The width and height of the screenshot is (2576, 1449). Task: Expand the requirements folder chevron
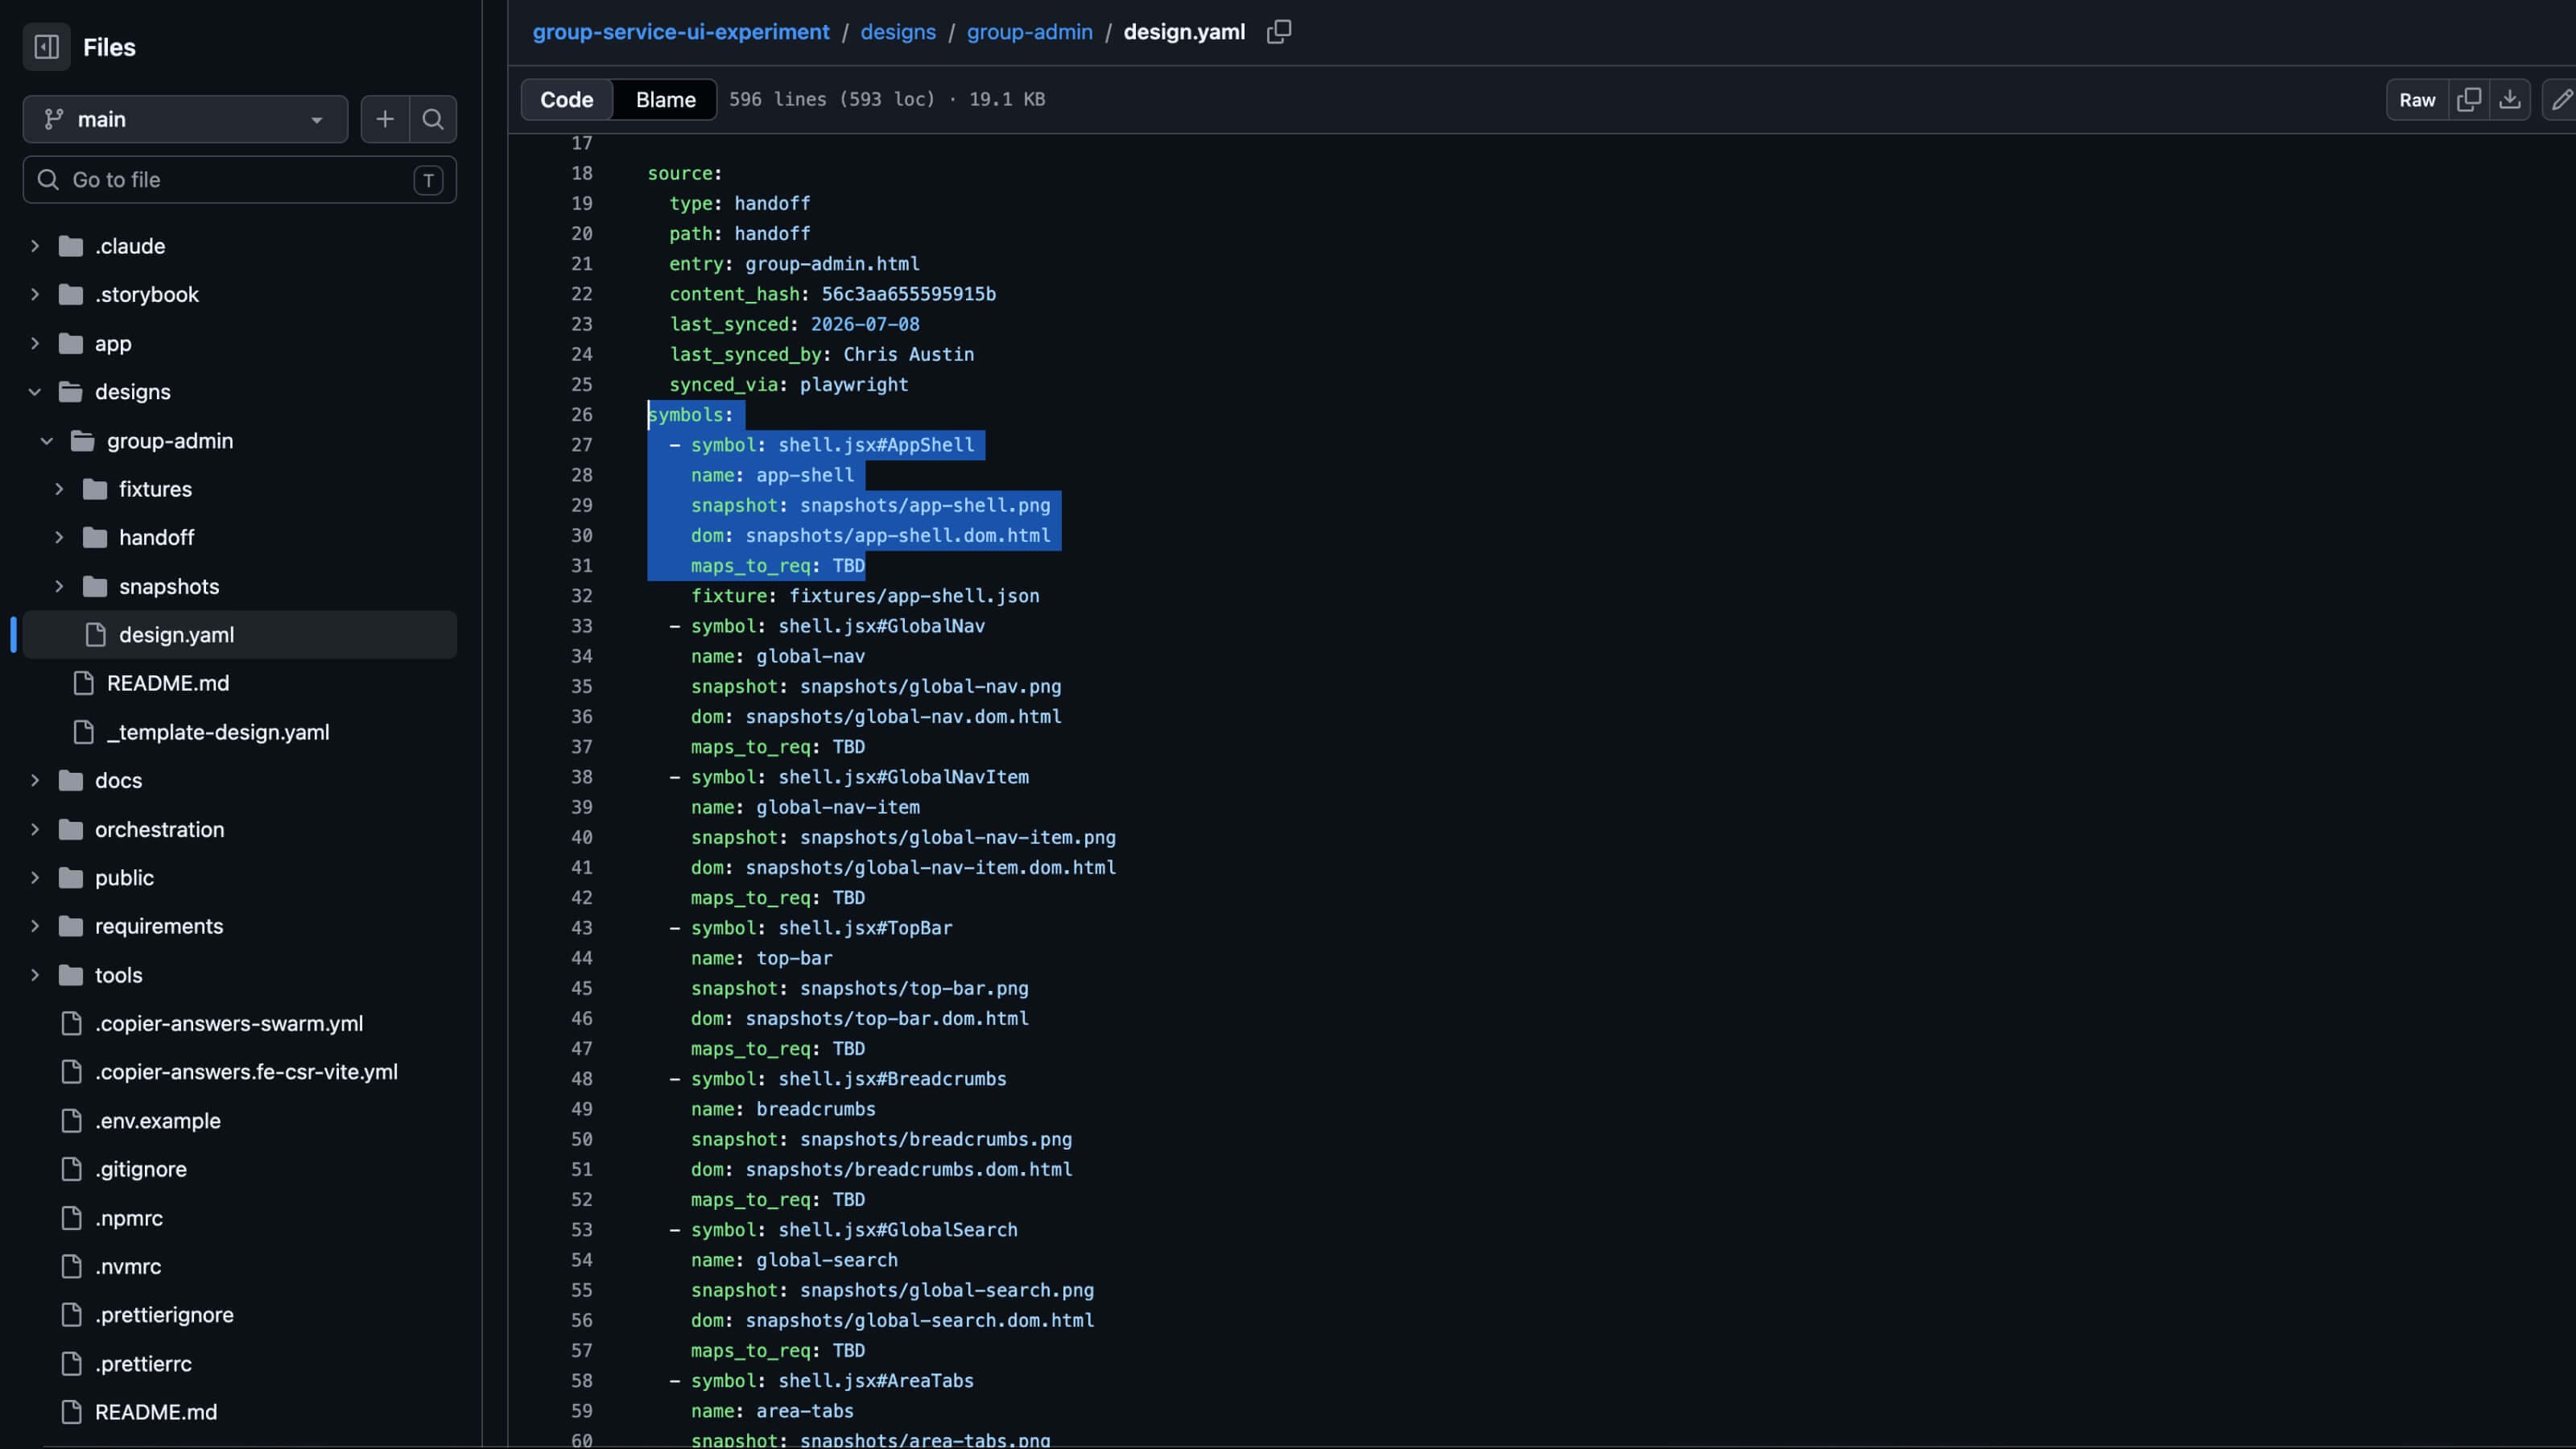coord(35,926)
